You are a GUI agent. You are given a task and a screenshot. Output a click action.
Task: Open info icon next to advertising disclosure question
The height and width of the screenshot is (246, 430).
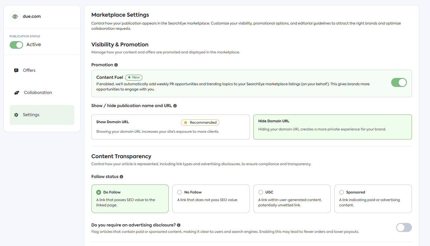click(x=179, y=225)
